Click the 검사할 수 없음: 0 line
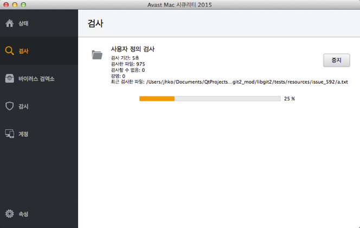 [x=127, y=70]
